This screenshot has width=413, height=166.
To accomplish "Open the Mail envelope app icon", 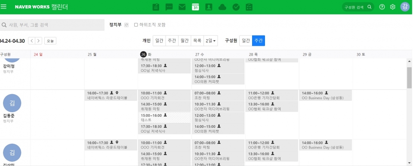I will (x=182, y=7).
